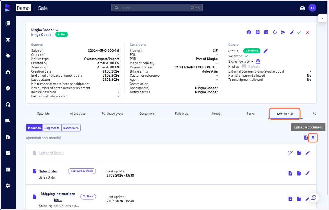This screenshot has height=210, width=329.
Task: Download the Sales Order document
Action: (290, 173)
